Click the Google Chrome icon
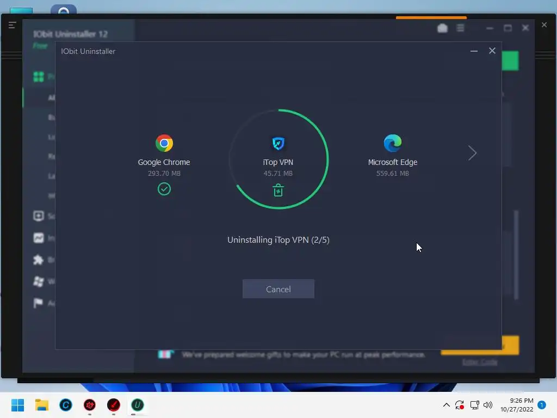557x418 pixels. pyautogui.click(x=164, y=143)
